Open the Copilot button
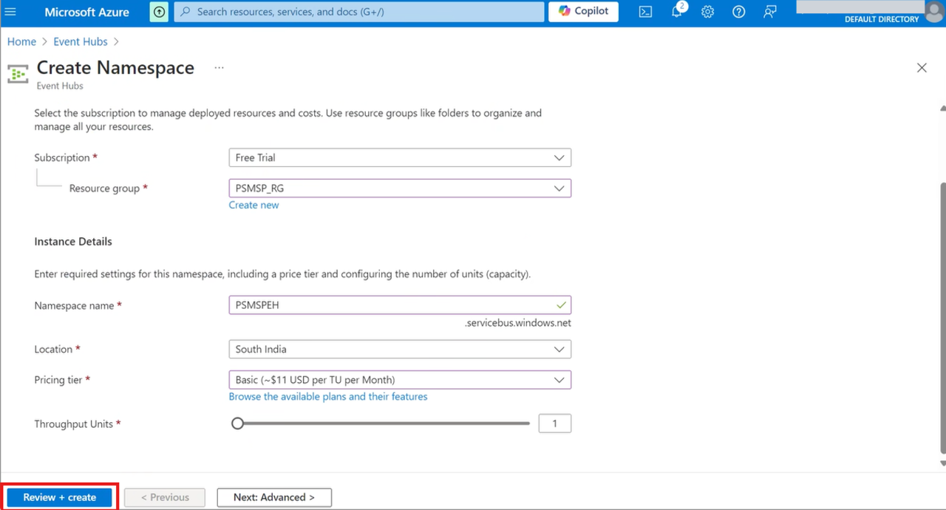This screenshot has width=946, height=510. pyautogui.click(x=583, y=12)
